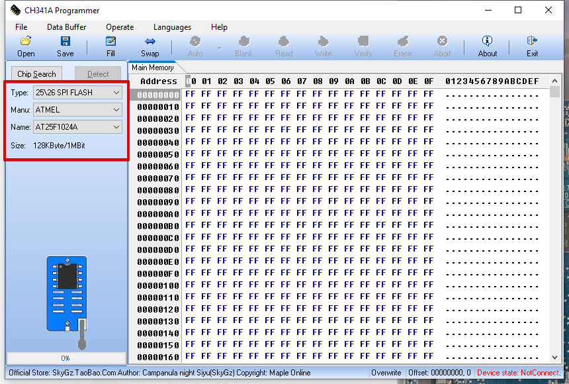This screenshot has width=569, height=384.
Task: Select the first FF byte at address 00000010
Action: point(190,106)
